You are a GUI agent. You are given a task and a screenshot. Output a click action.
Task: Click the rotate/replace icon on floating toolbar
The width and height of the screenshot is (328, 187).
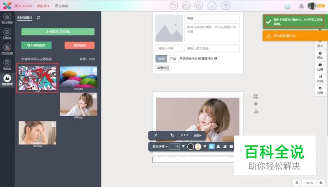172,135
